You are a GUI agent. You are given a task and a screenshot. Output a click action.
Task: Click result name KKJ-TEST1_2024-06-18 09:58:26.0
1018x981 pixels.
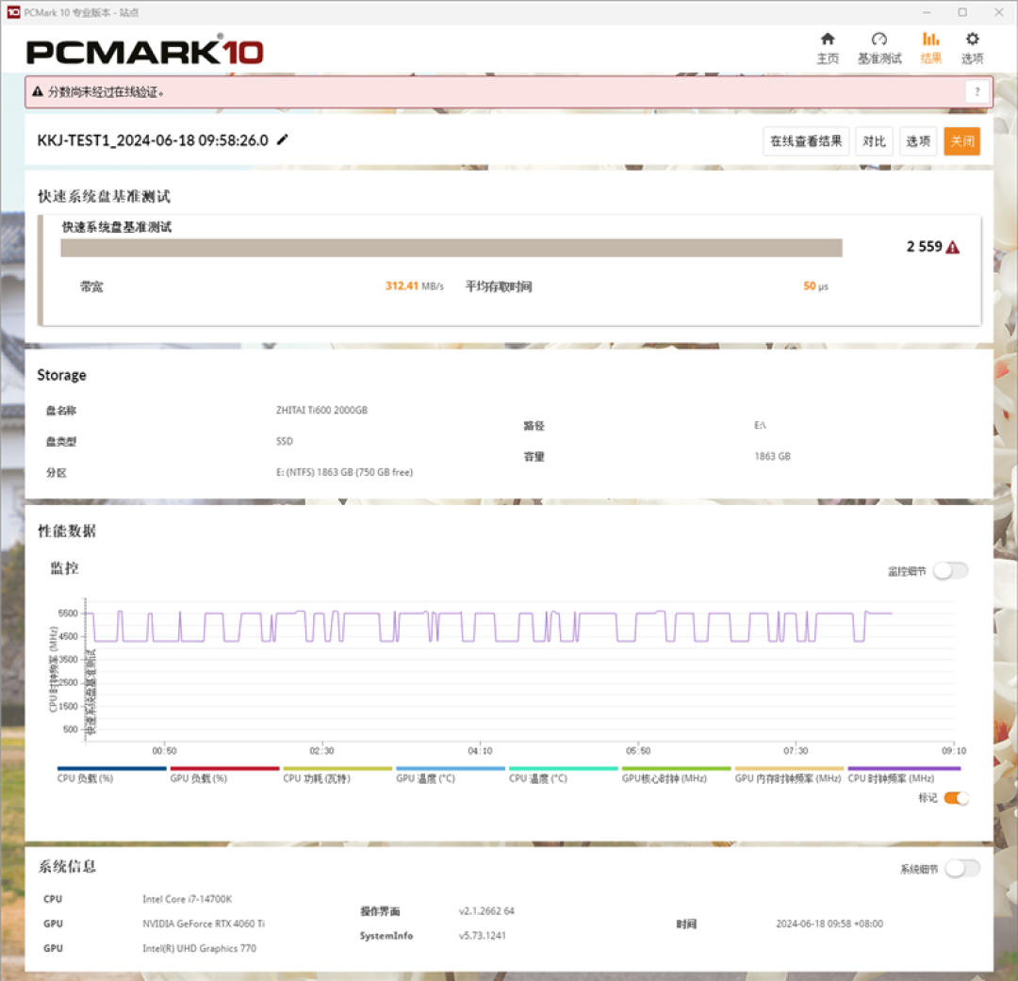click(x=153, y=140)
